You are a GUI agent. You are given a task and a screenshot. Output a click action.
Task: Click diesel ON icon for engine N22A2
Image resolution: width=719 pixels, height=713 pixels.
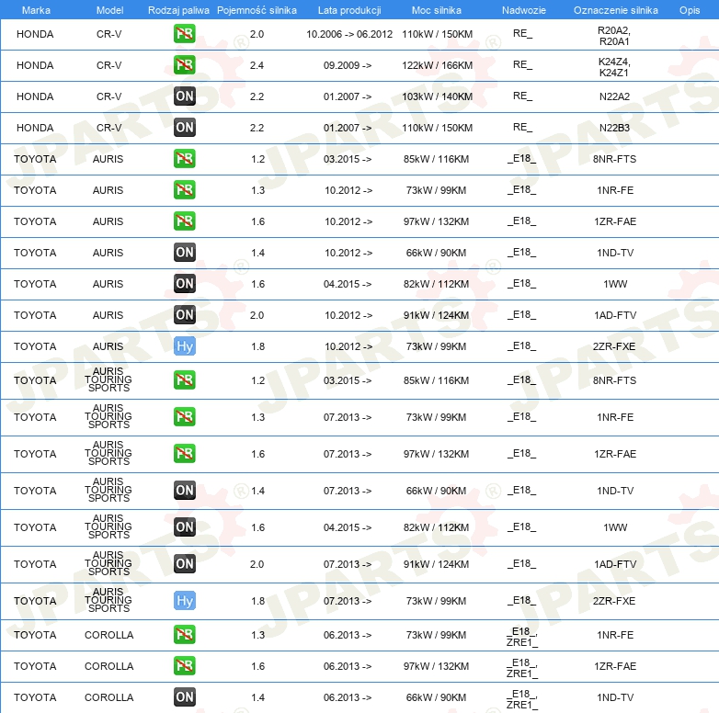click(x=185, y=96)
